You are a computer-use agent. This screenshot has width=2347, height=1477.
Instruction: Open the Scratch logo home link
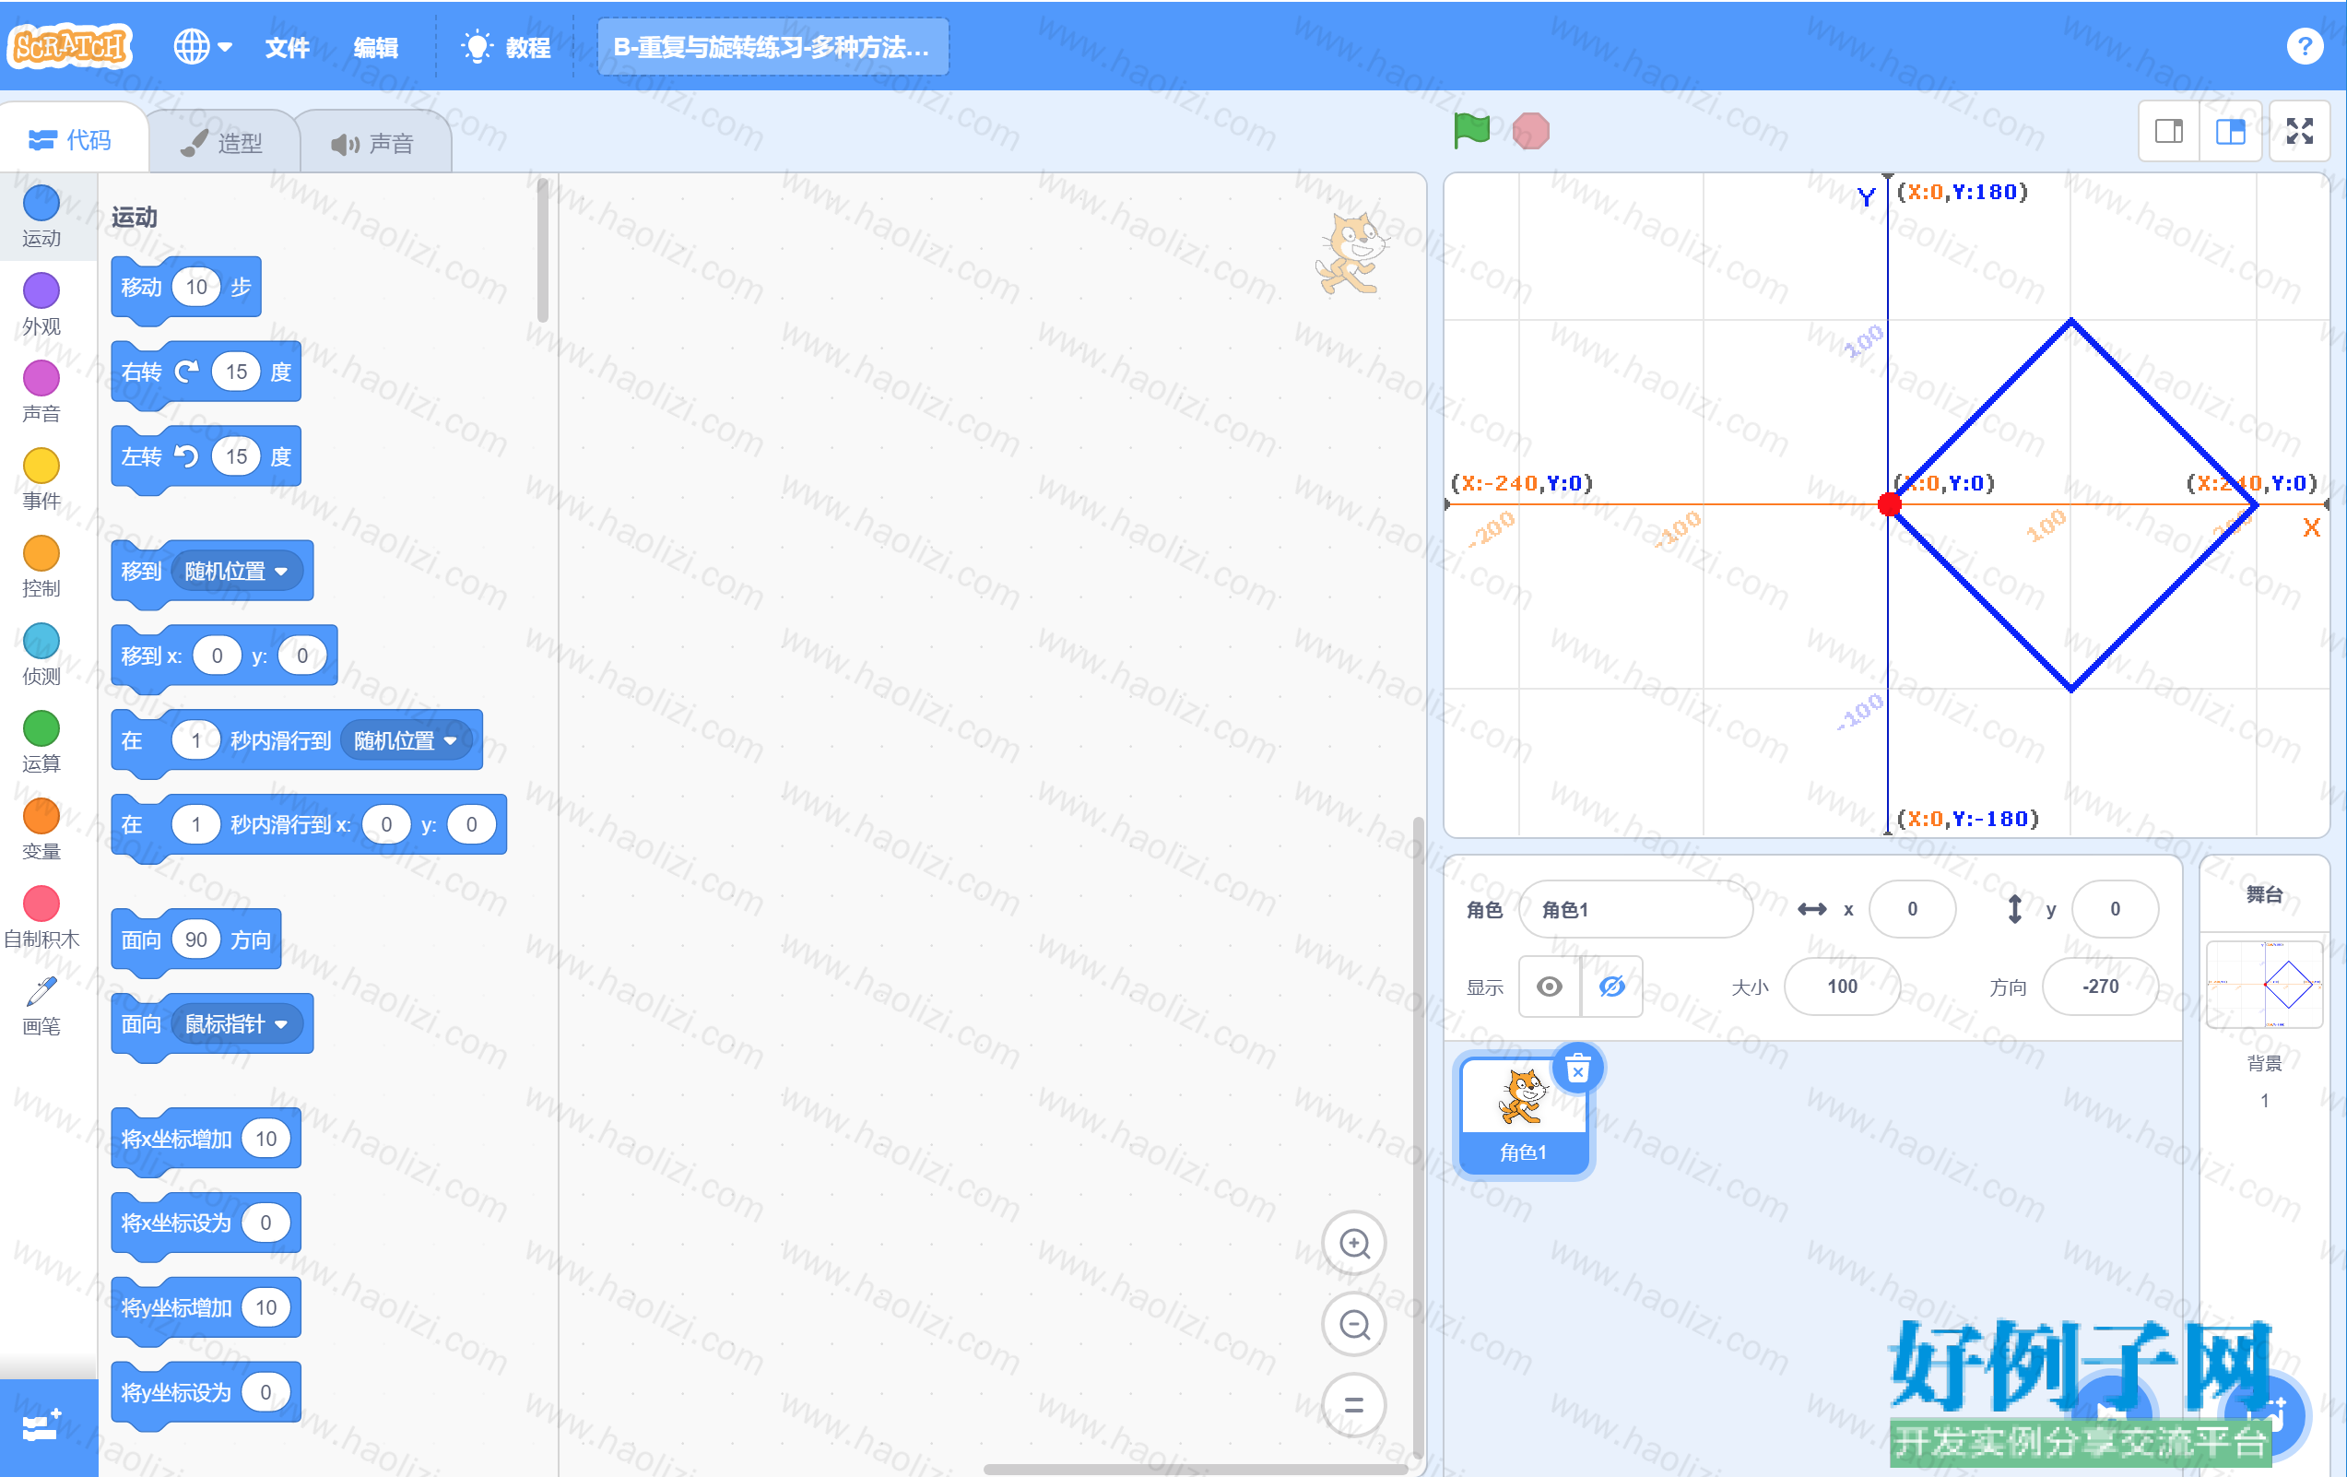(x=69, y=46)
